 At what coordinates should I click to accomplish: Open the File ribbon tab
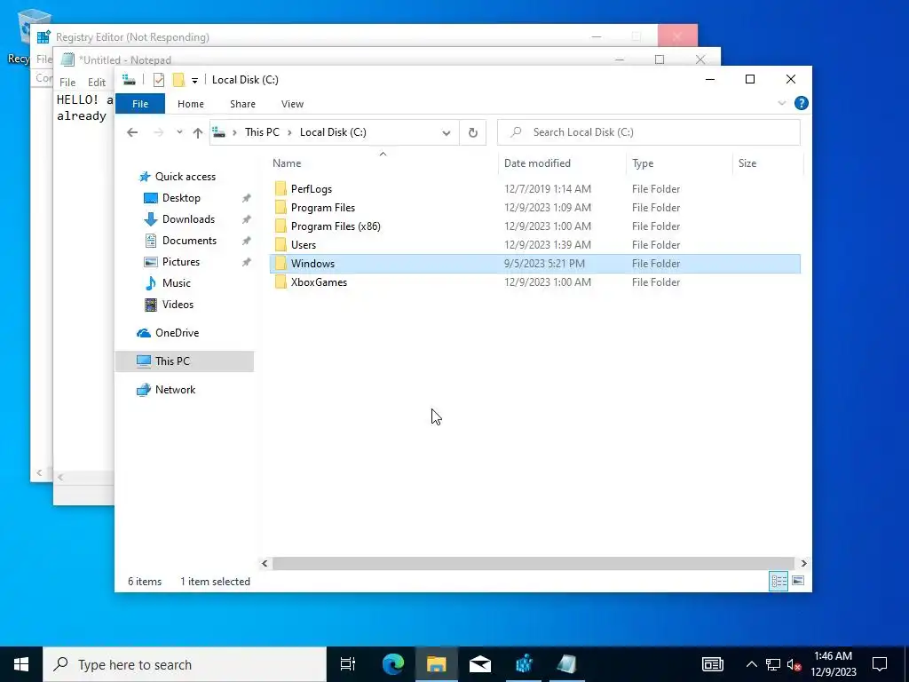click(140, 104)
